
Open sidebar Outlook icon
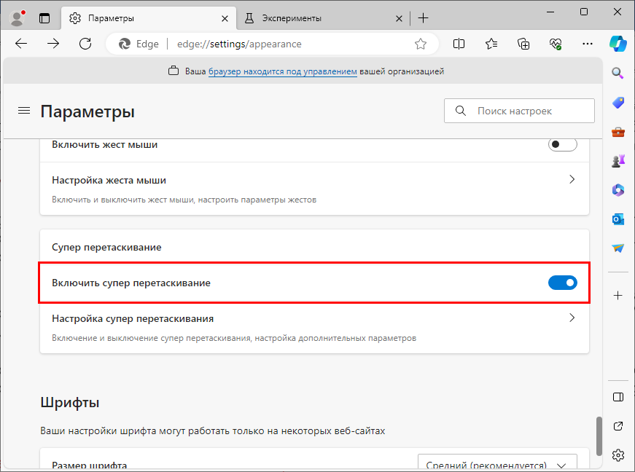pos(618,219)
